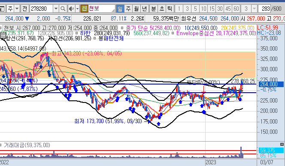Viewport: 285px width, 166px height.
Task: Click the stock code field 278280
Action: [x=42, y=9]
